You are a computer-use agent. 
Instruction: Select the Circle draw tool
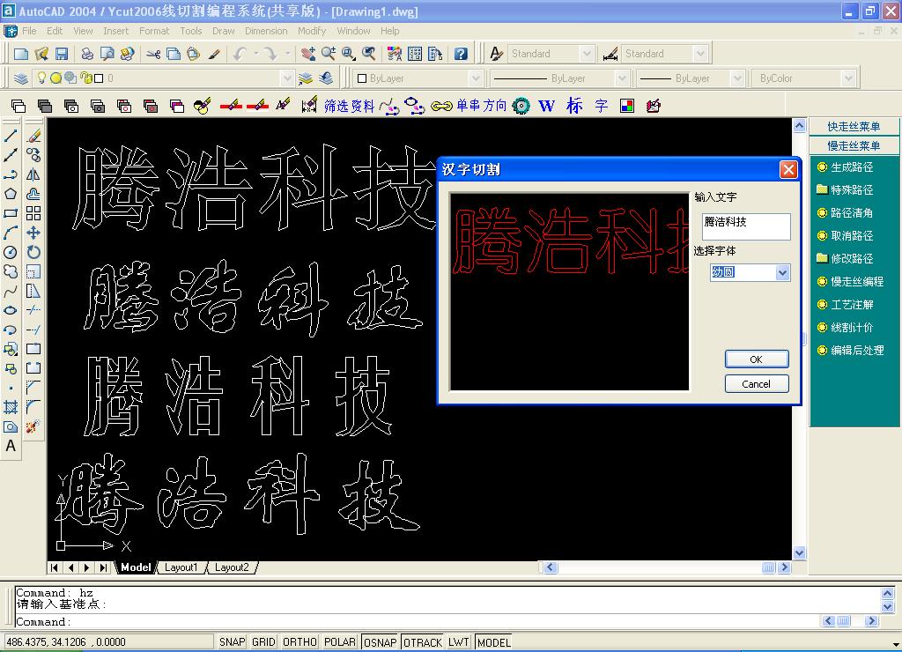(x=11, y=252)
